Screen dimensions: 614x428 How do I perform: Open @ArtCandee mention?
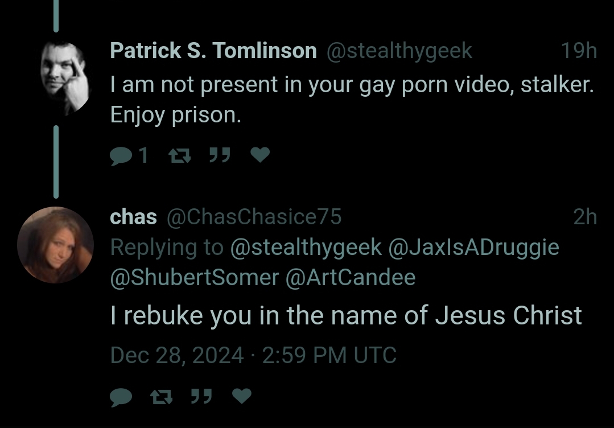click(351, 278)
